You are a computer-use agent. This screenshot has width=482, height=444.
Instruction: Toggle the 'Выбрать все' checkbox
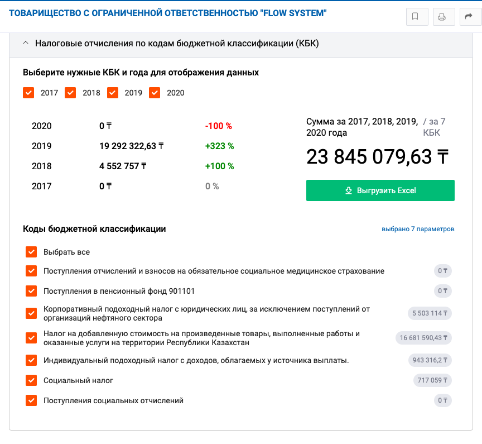31,252
